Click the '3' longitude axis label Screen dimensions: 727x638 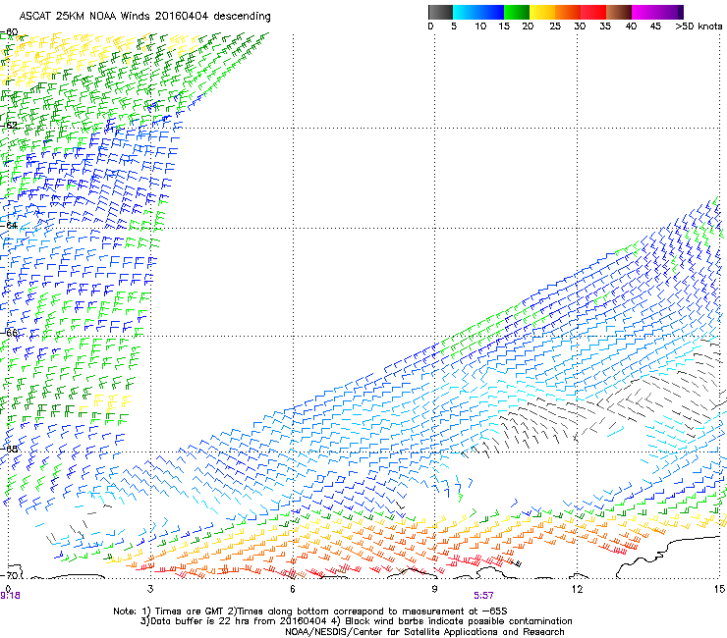(x=150, y=589)
